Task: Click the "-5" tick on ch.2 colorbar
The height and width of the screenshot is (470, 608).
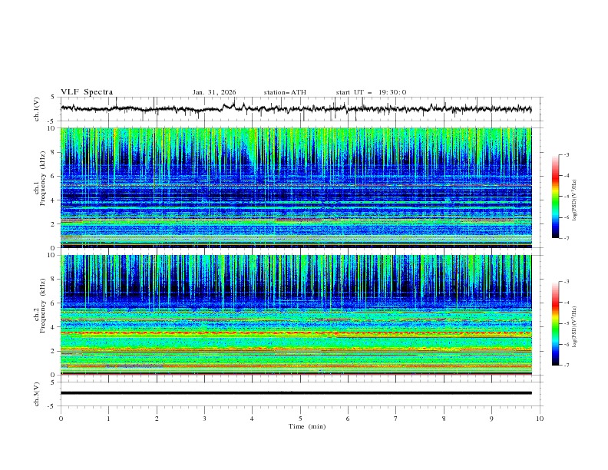Action: pyautogui.click(x=567, y=323)
